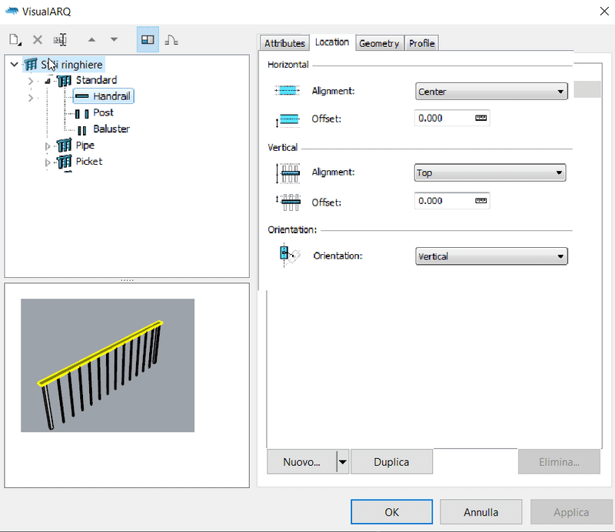
Task: Click the OK button
Action: pyautogui.click(x=391, y=512)
